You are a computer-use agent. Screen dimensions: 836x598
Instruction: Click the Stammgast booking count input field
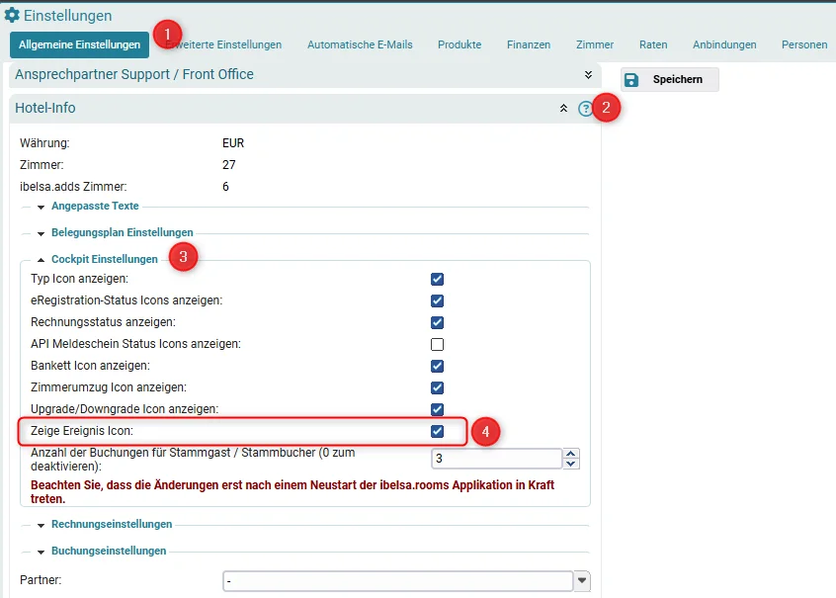(x=496, y=459)
